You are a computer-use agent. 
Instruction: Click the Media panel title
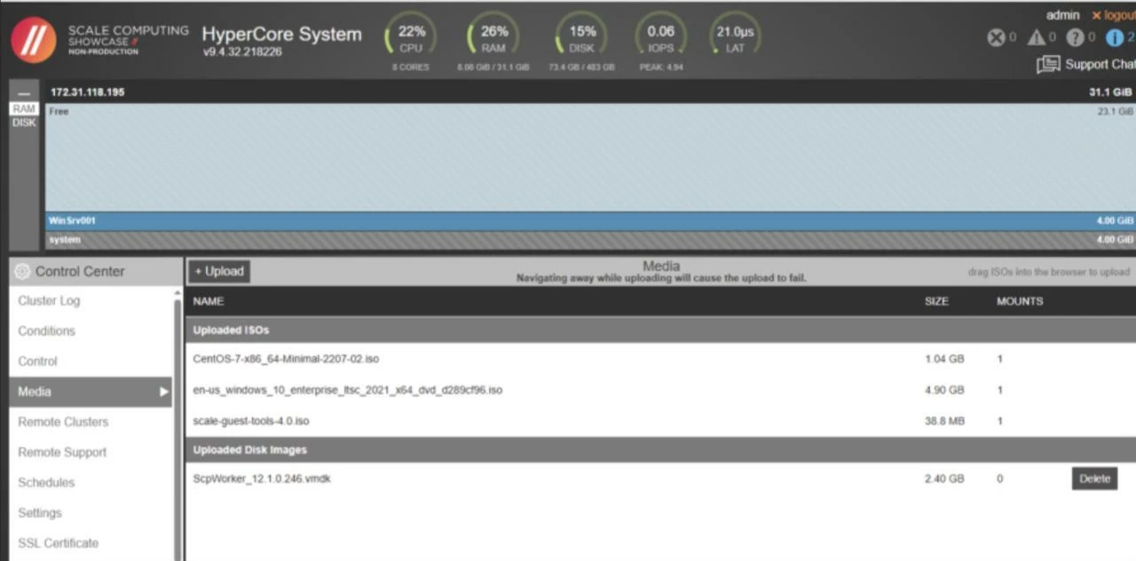point(661,265)
